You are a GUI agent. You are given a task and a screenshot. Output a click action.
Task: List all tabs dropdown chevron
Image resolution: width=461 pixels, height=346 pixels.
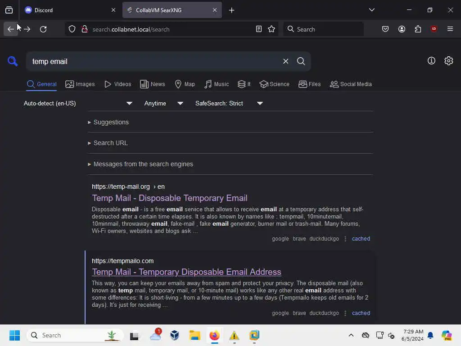pyautogui.click(x=371, y=10)
